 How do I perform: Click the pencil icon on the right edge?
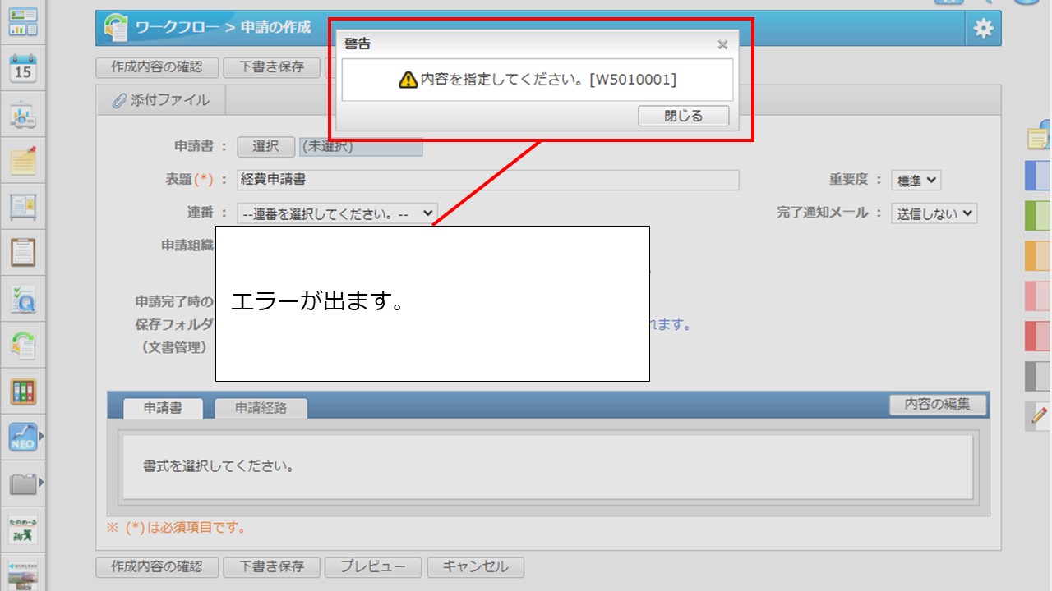1040,415
